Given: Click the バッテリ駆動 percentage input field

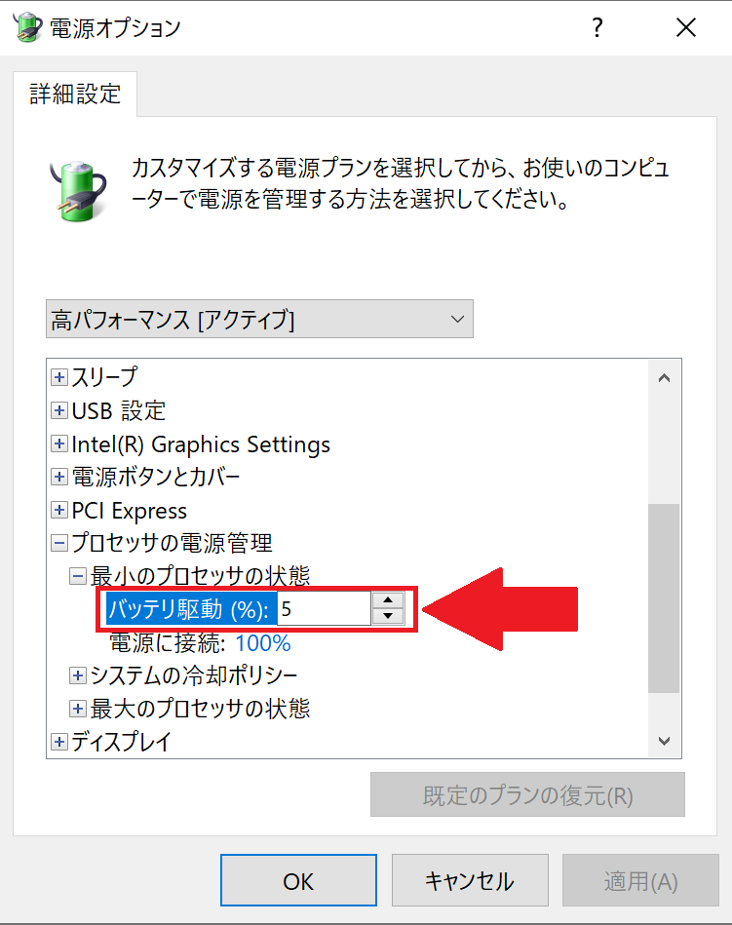Looking at the screenshot, I should tap(324, 609).
